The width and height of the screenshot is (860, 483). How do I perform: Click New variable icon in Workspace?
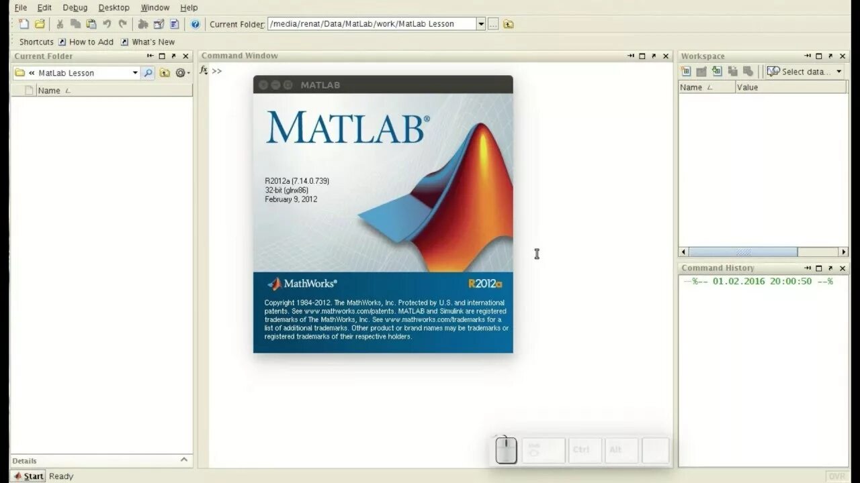[x=686, y=71]
